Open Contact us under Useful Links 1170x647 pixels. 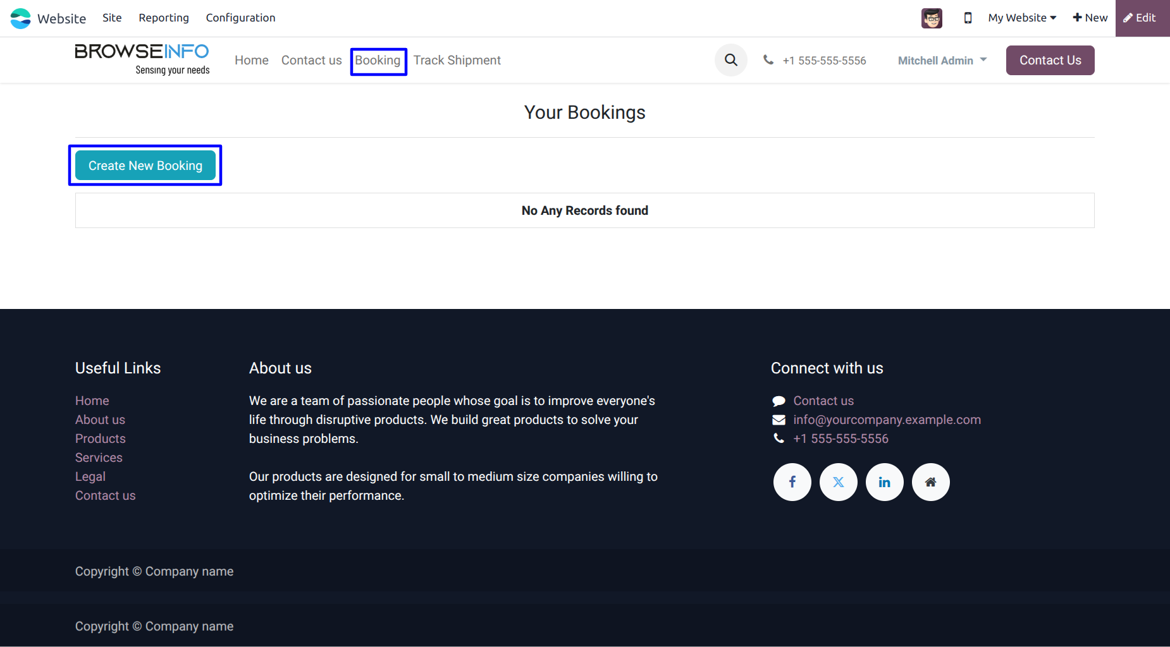tap(106, 495)
